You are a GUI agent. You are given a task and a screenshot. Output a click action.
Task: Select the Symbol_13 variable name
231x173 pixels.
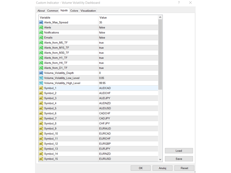click(x=51, y=149)
